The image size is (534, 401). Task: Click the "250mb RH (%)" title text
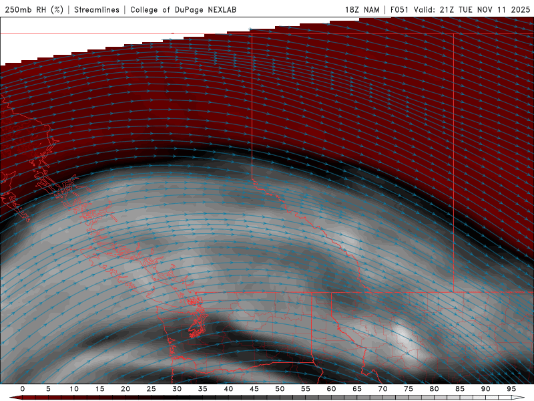[x=34, y=9]
